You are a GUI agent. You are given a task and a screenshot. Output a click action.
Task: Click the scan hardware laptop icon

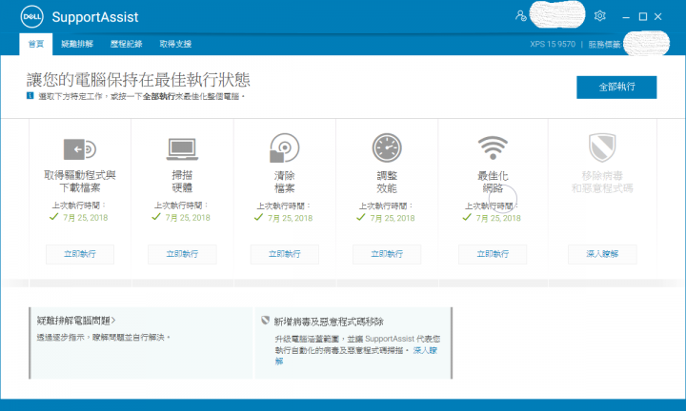(182, 149)
